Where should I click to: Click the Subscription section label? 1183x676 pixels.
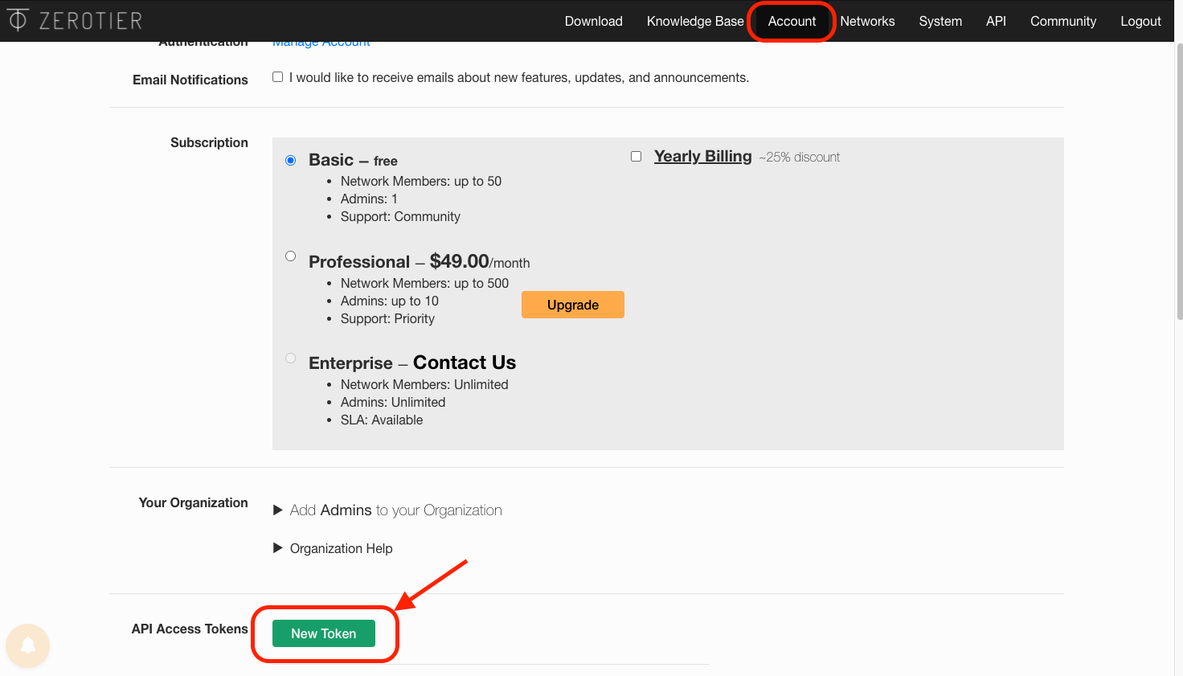tap(209, 142)
